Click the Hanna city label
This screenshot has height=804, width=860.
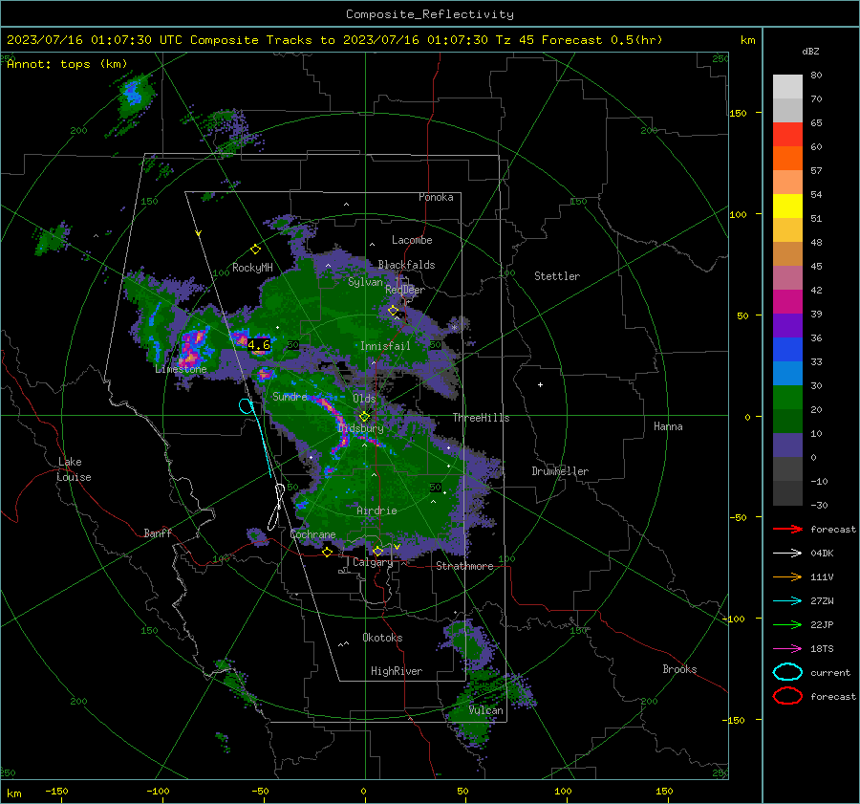point(668,426)
